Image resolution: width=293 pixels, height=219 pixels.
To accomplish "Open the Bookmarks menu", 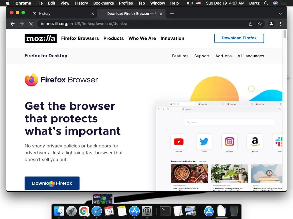I will click(104, 3).
